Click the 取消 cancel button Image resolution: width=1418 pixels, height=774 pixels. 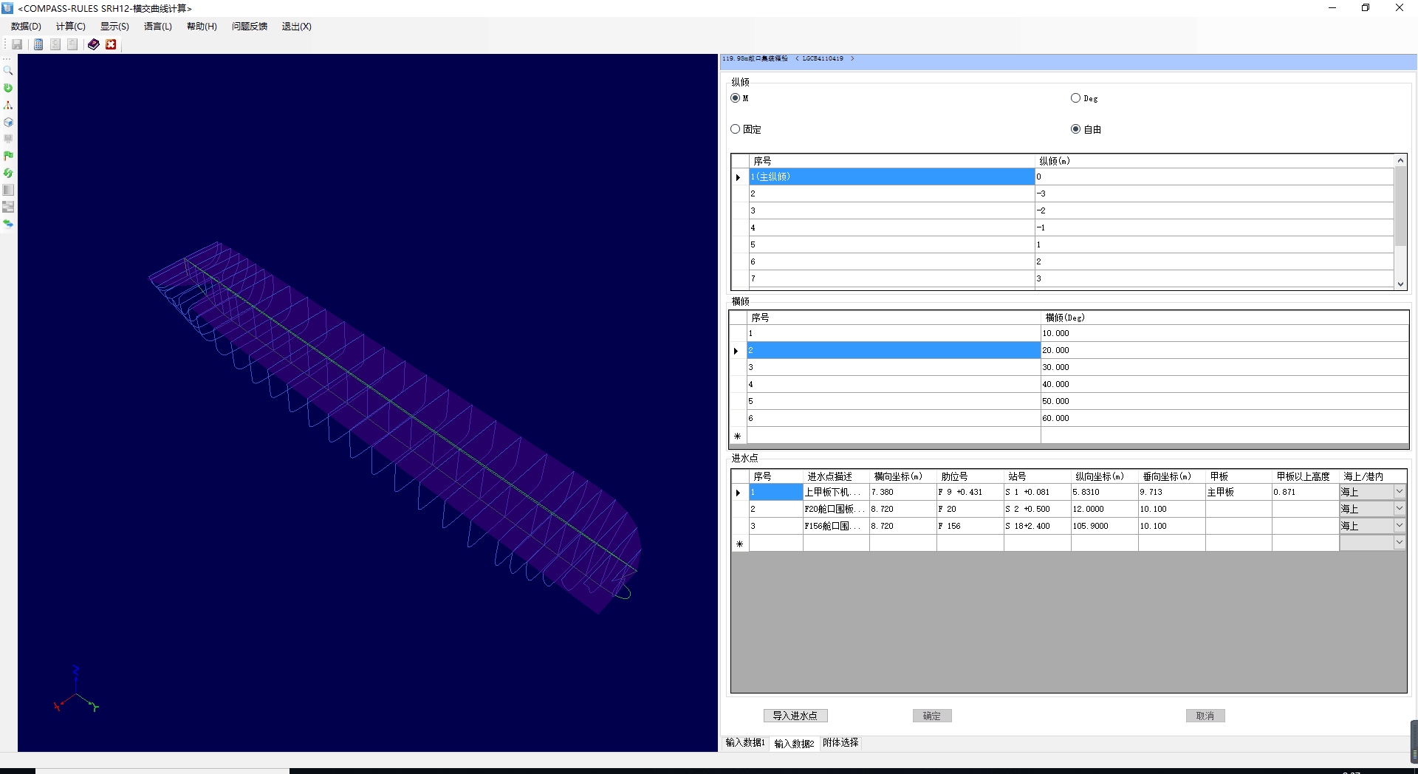coord(1205,716)
